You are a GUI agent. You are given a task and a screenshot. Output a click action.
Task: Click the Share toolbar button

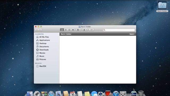pyautogui.click(x=91, y=30)
